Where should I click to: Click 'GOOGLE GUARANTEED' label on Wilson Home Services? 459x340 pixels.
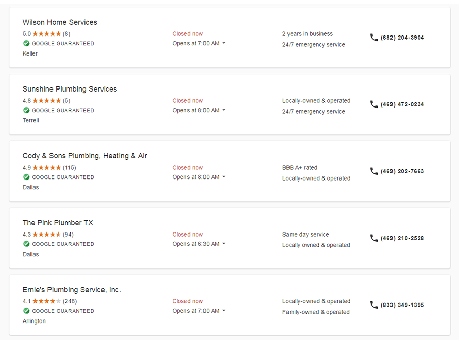(x=63, y=44)
